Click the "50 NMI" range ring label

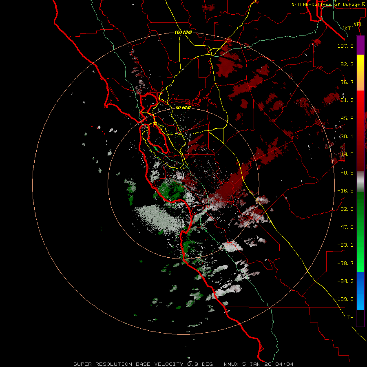coord(183,108)
